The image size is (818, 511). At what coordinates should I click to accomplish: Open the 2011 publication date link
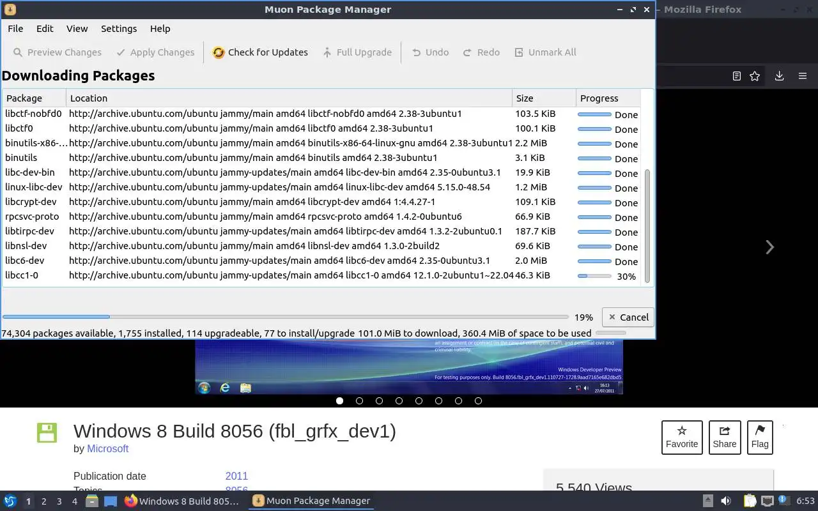pos(236,477)
